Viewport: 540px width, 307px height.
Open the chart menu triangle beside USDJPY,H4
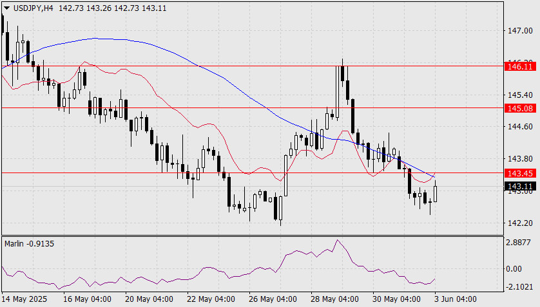click(6, 8)
